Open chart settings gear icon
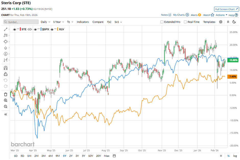Viewport: 240px width, 160px height. [x=221, y=22]
